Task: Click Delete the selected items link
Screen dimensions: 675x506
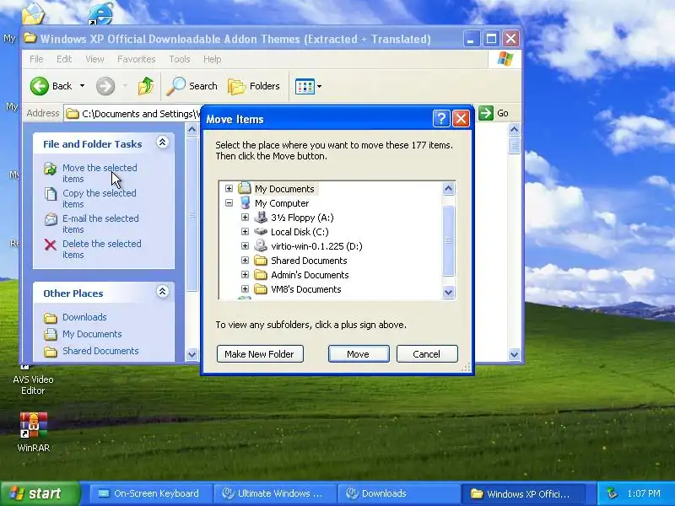Action: 101,249
